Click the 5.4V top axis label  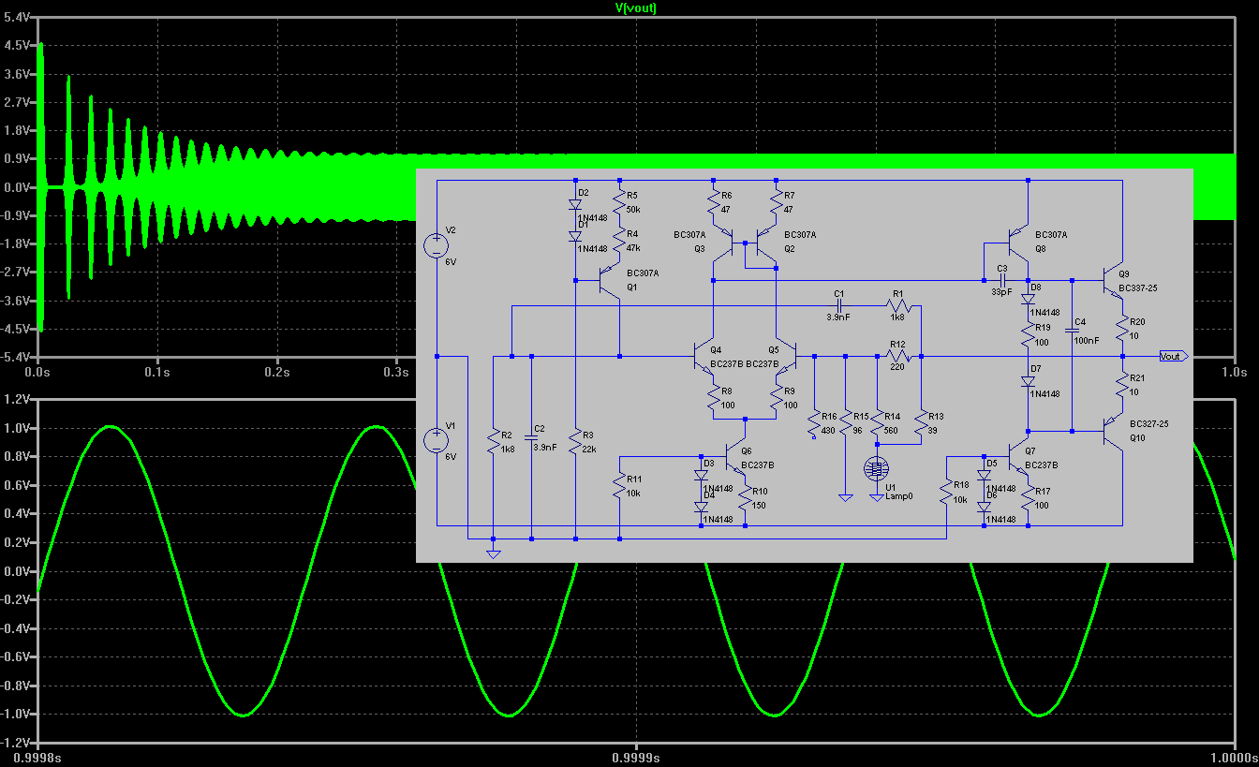17,17
